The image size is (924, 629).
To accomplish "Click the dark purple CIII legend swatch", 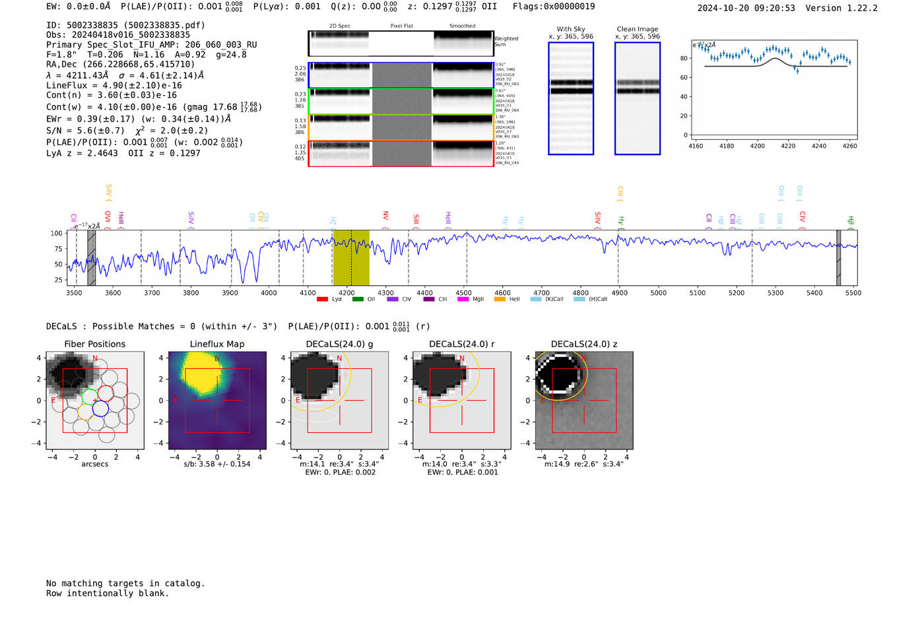I will [429, 299].
